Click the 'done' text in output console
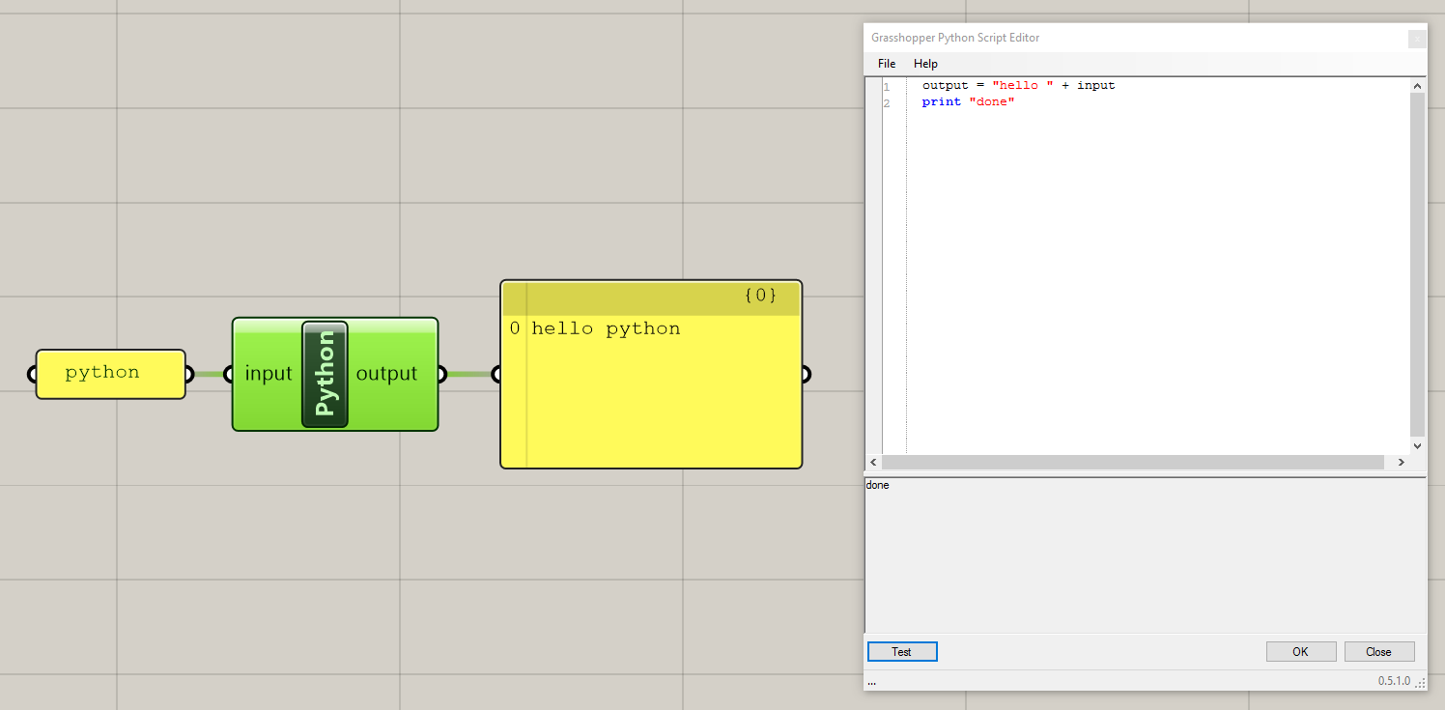1445x710 pixels. pos(877,485)
